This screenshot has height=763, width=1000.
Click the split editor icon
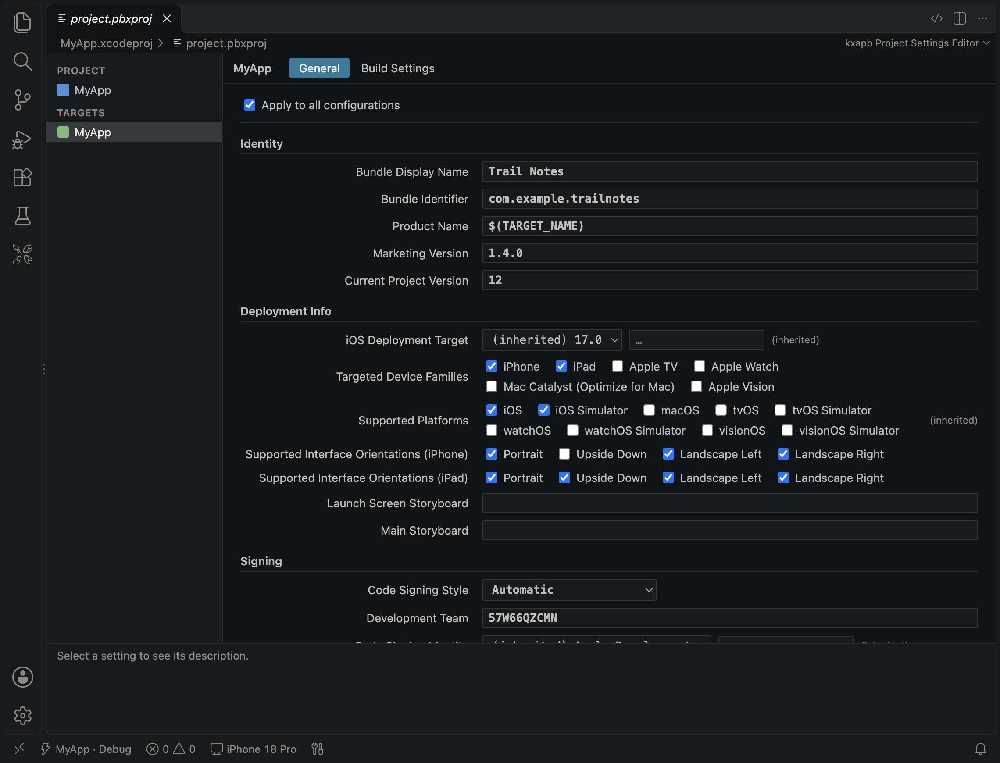pyautogui.click(x=959, y=18)
